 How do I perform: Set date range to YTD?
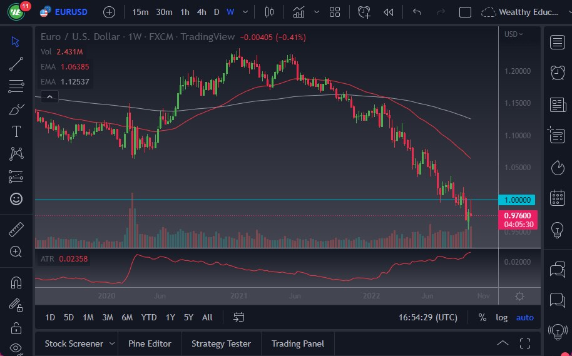pyautogui.click(x=149, y=317)
